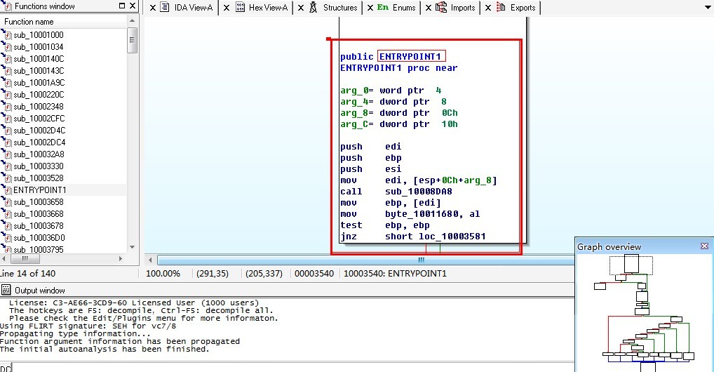Select sub_10001034 in the function list
Screen dimensions: 714x372
(x=39, y=46)
